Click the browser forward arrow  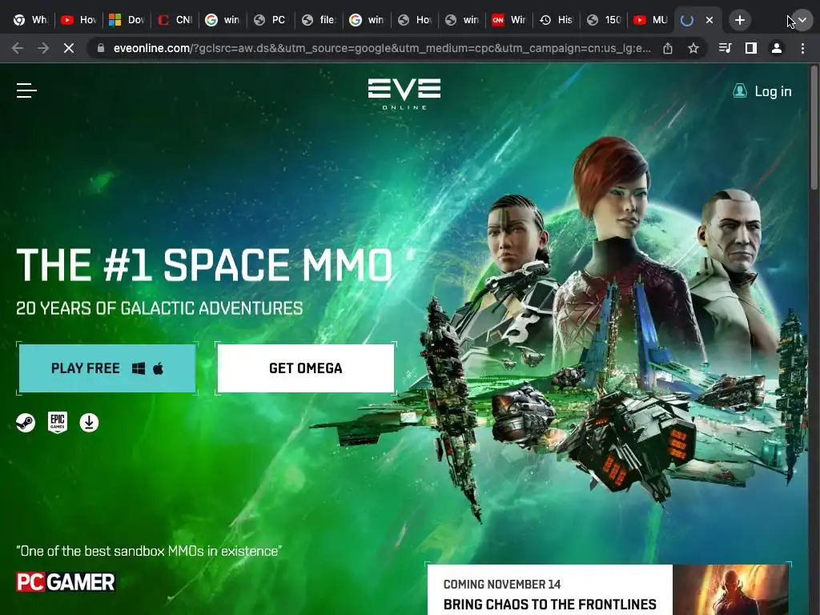pos(43,48)
